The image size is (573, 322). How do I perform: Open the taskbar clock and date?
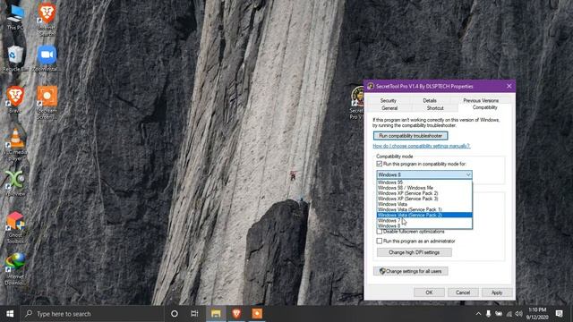(537, 314)
